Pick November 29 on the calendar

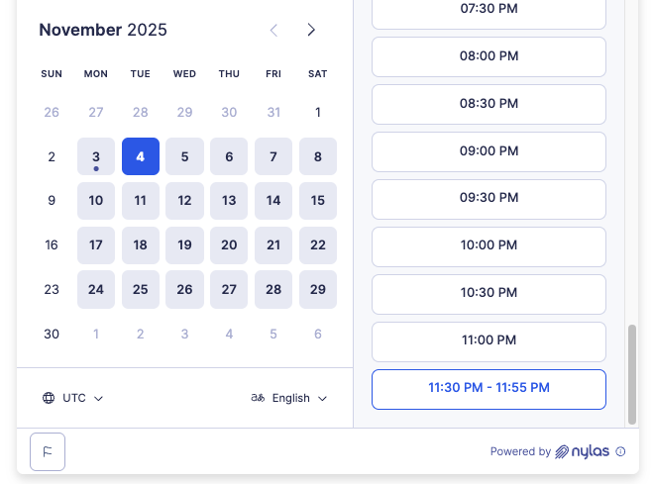(x=318, y=290)
